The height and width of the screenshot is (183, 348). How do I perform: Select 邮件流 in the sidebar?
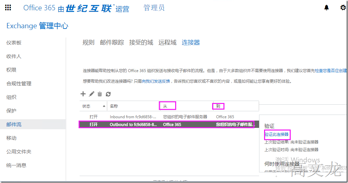[14, 124]
